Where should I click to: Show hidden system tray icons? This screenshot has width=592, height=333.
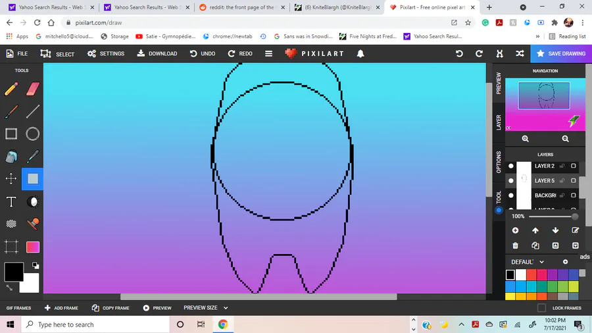(461, 324)
